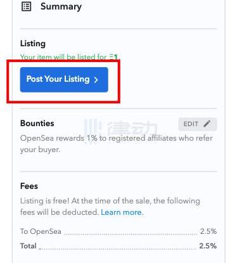This screenshot has width=242, height=263.
Task: Click the Summary list icon
Action: [27, 6]
